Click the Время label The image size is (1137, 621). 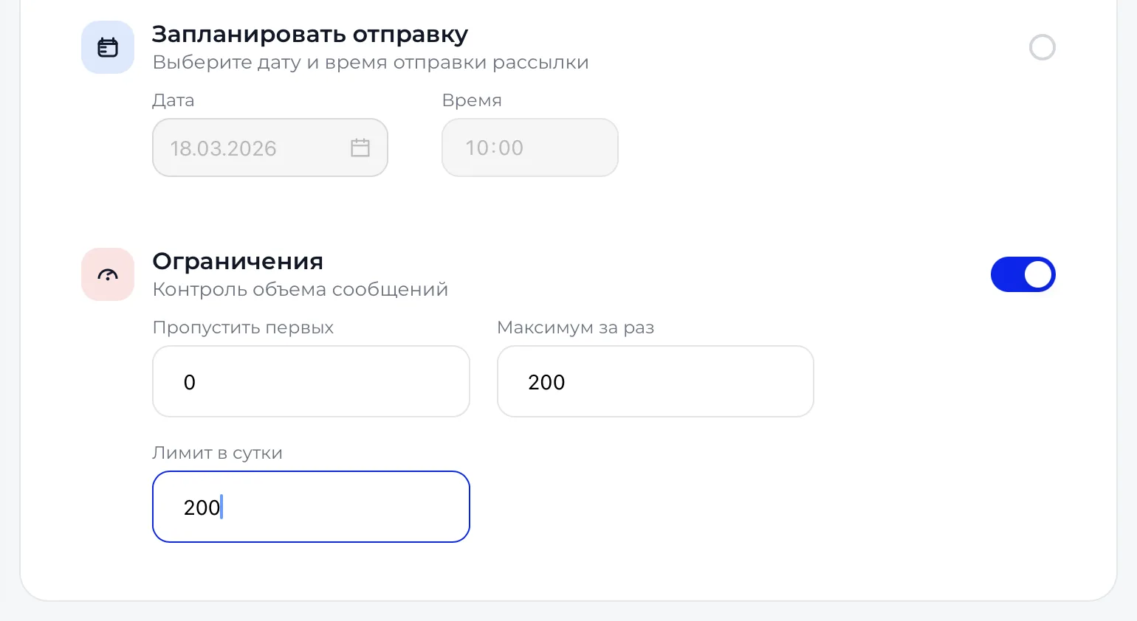coord(472,100)
